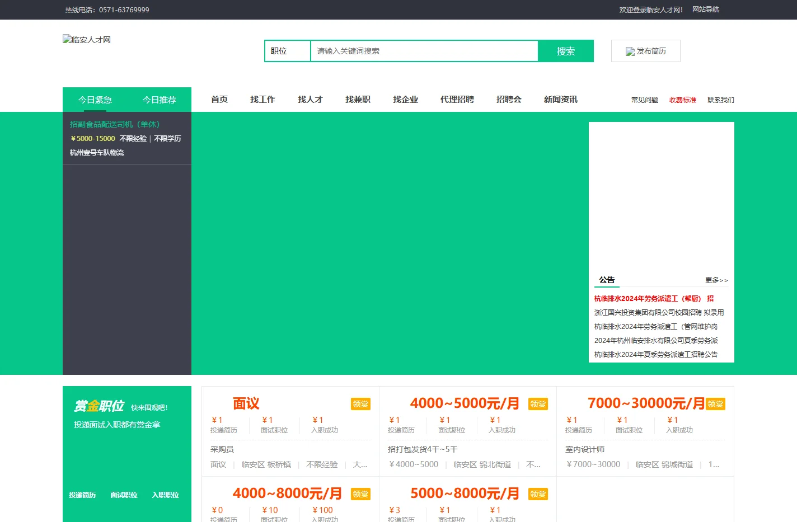Click the 4000~5000元/月 salary heading
The height and width of the screenshot is (522, 797).
pos(465,403)
